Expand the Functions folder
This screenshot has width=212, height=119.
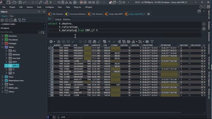tap(2, 36)
